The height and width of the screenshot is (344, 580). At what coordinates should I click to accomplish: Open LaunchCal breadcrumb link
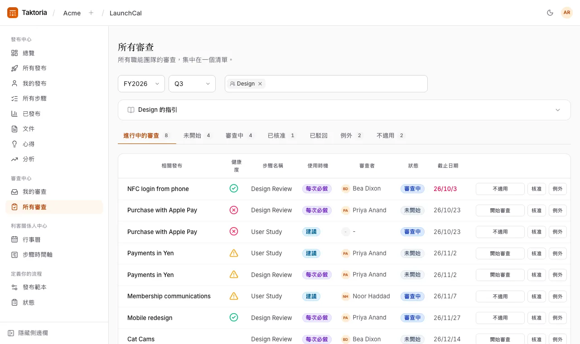pyautogui.click(x=126, y=13)
